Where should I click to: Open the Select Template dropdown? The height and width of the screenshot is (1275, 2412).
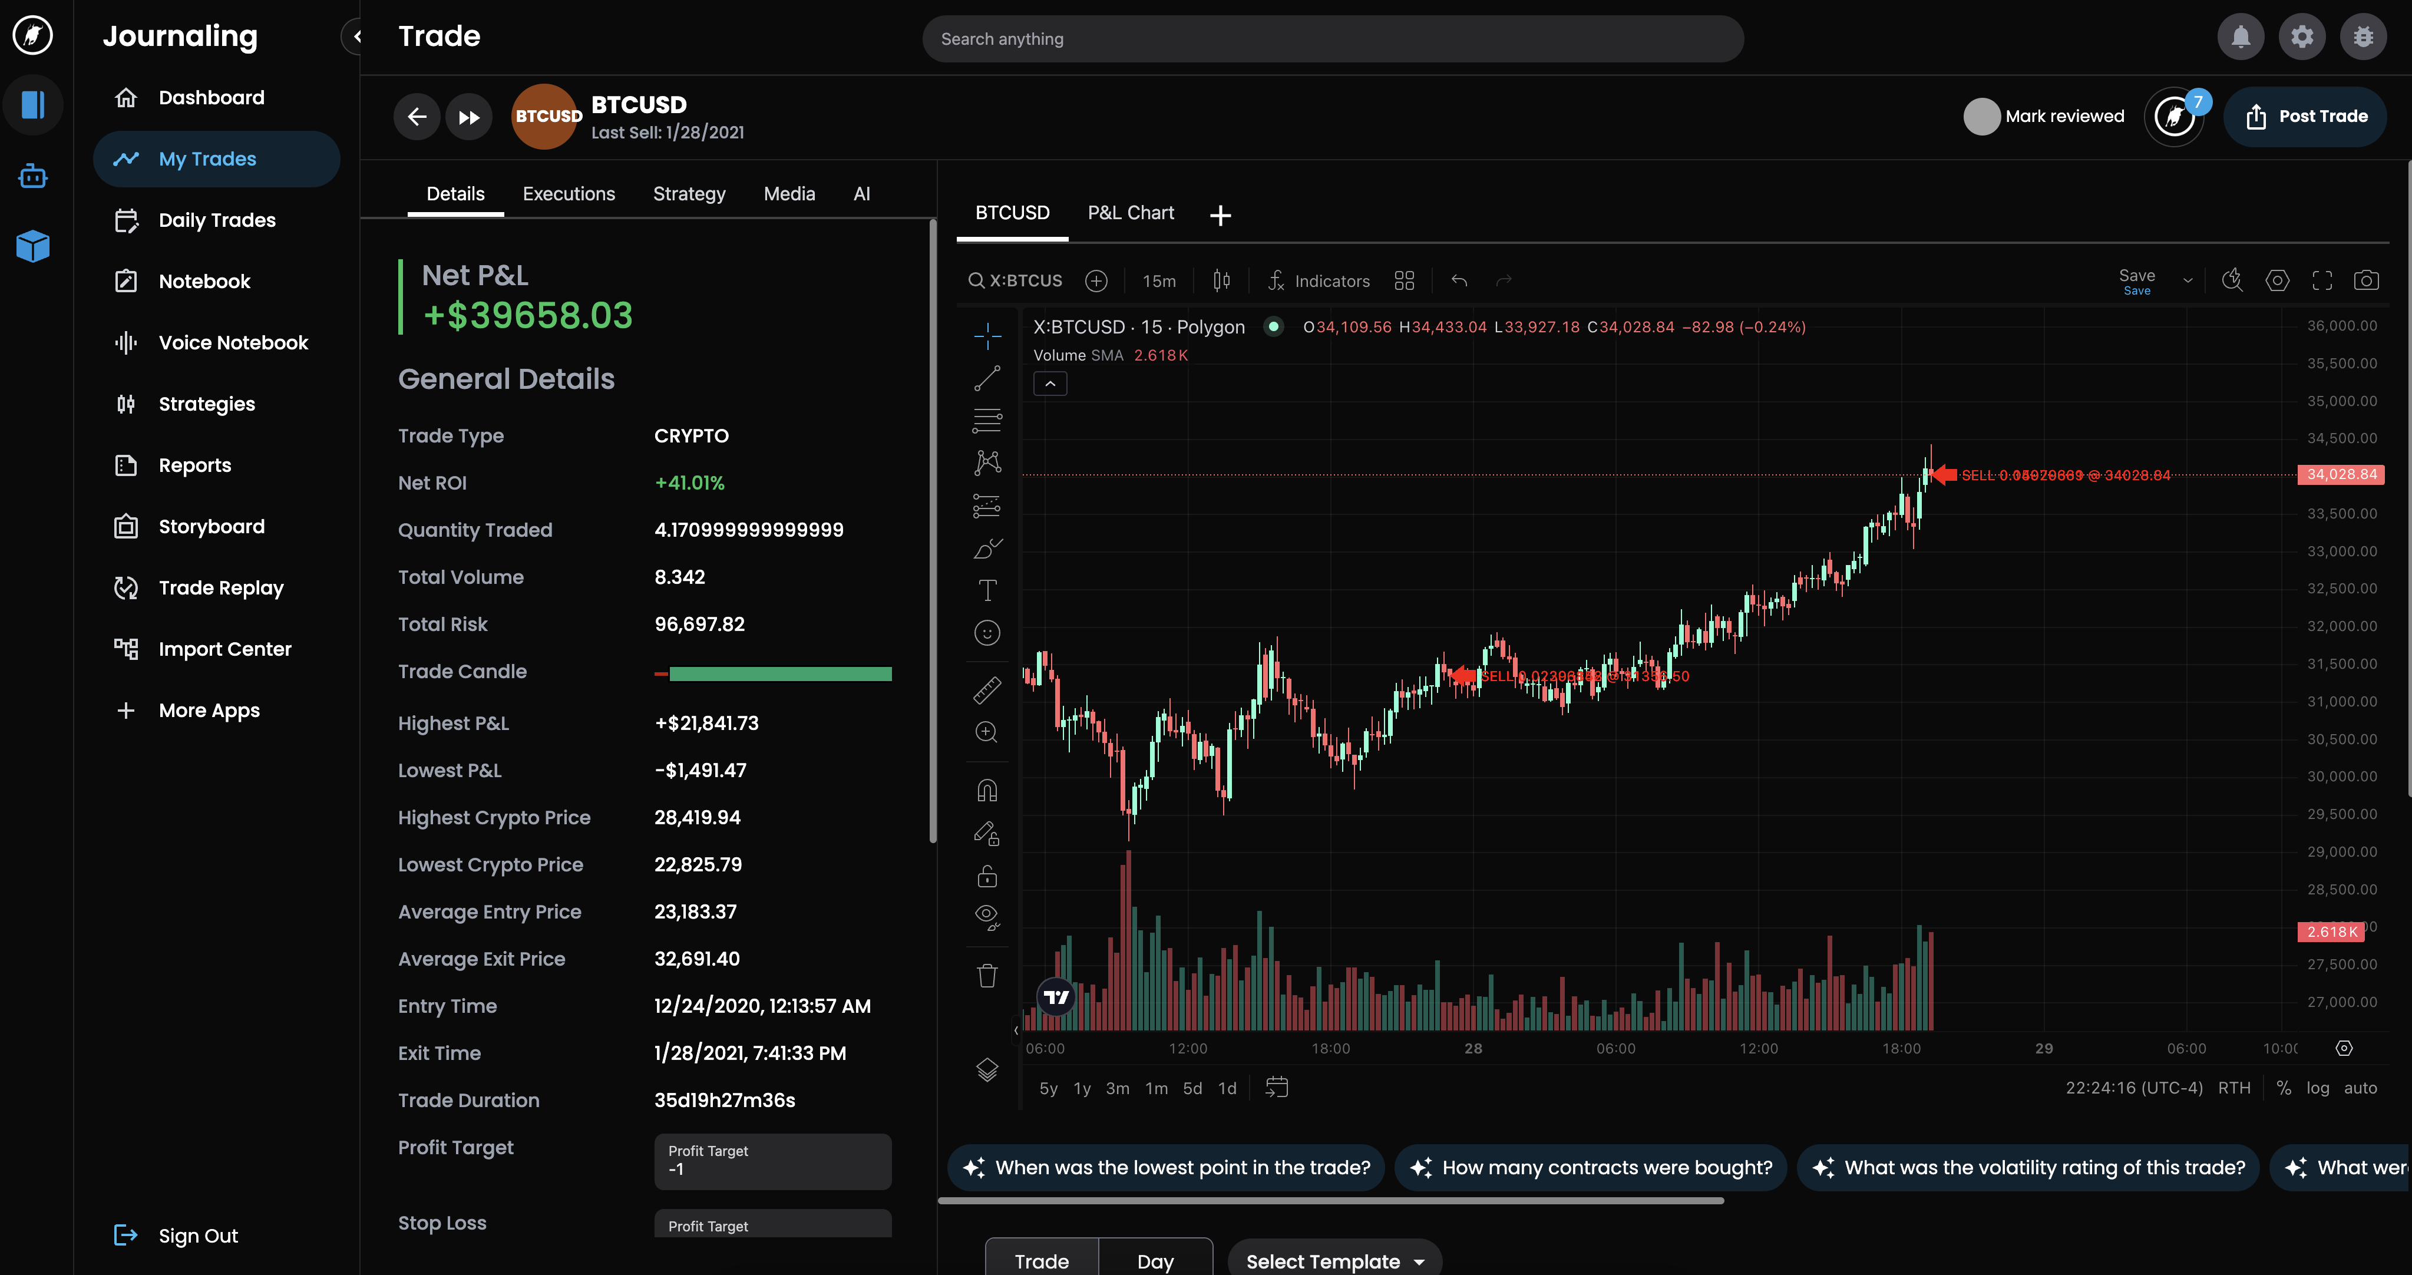pyautogui.click(x=1333, y=1260)
